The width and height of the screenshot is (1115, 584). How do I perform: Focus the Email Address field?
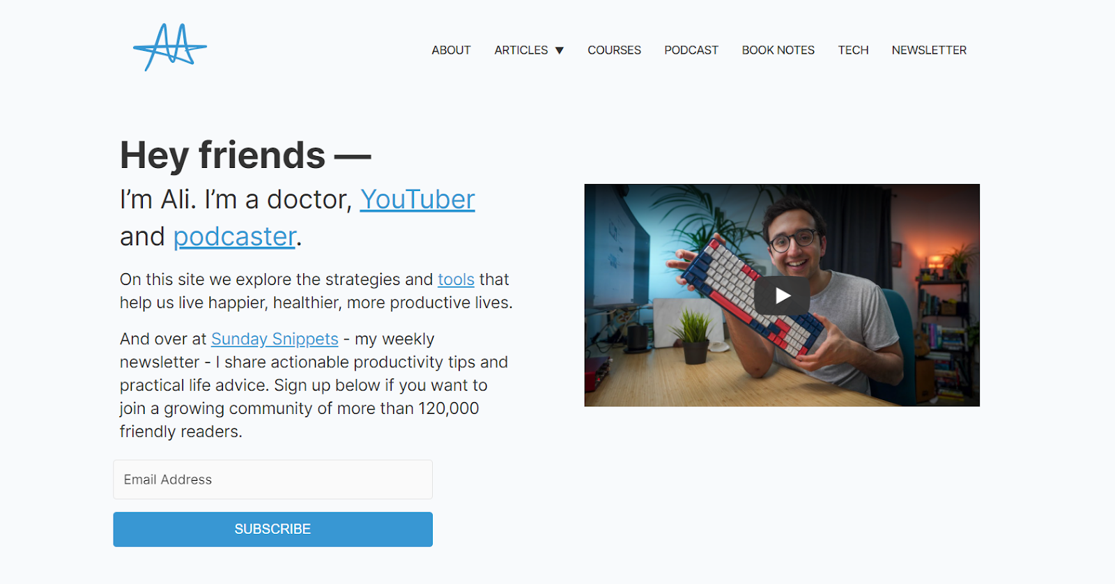coord(272,479)
